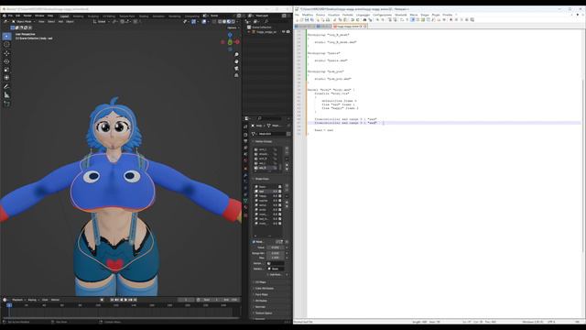This screenshot has width=586, height=330.
Task: Open Blender File menu
Action: 10,16
